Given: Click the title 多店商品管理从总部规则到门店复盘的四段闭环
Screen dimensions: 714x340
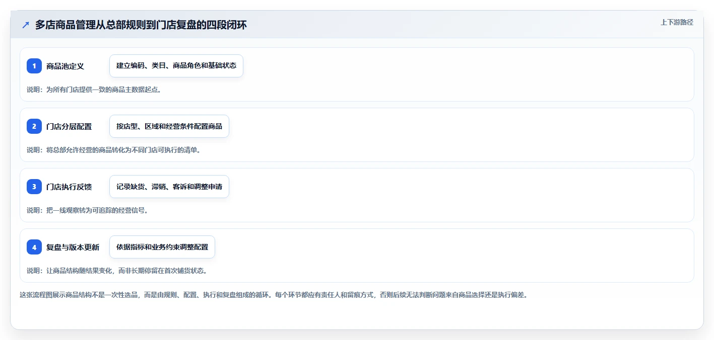Looking at the screenshot, I should pyautogui.click(x=141, y=25).
